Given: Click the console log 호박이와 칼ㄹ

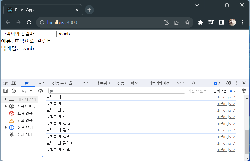Looking at the screenshot, I should click(58, 124).
